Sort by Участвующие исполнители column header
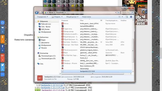Screen dimensions: 162x91 pos(112,20)
